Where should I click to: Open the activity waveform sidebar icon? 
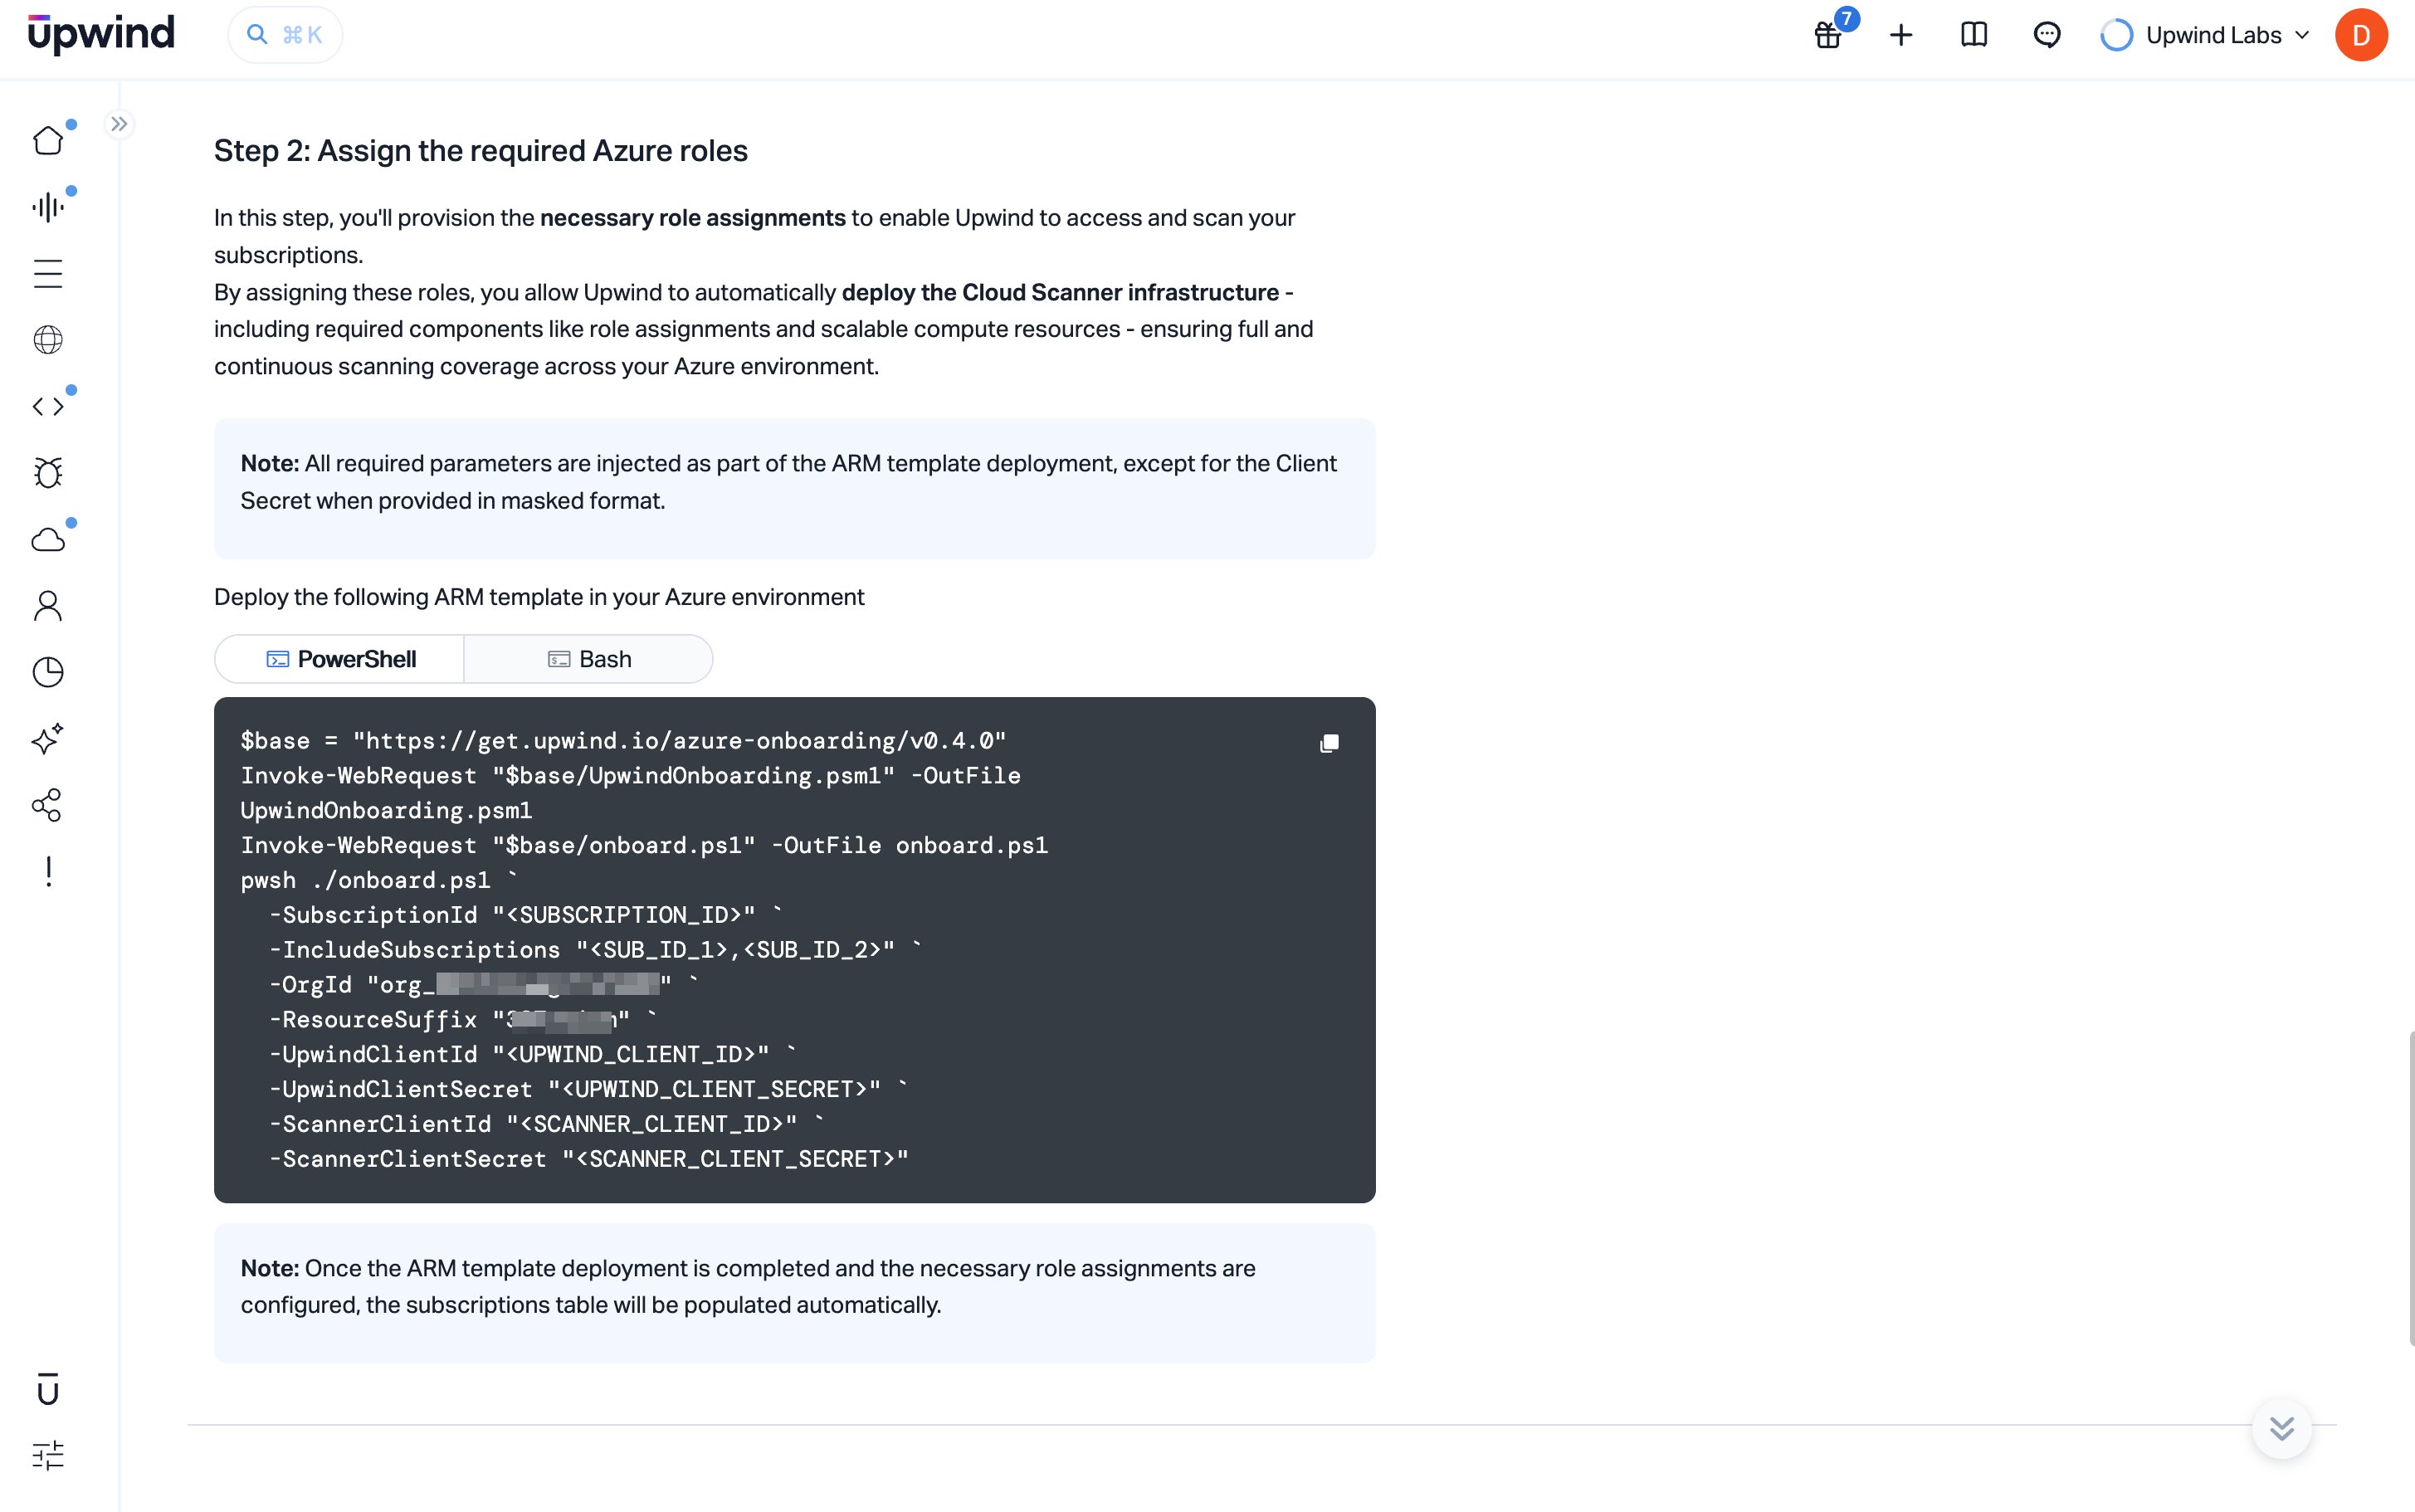pyautogui.click(x=48, y=207)
